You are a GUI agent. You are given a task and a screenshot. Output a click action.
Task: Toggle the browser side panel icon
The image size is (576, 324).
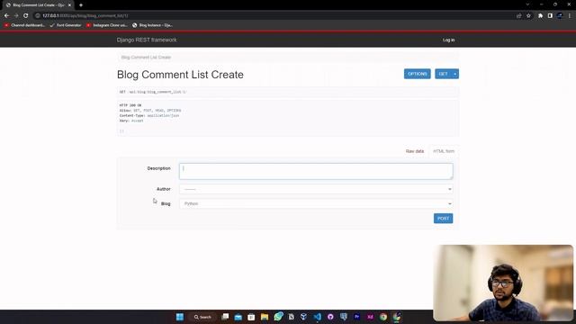(x=550, y=16)
